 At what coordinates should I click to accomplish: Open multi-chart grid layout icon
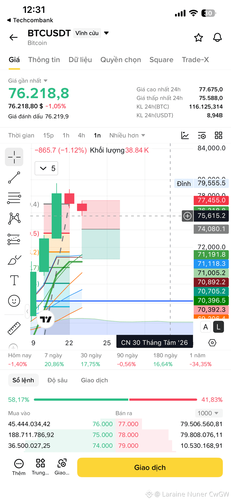[218, 135]
